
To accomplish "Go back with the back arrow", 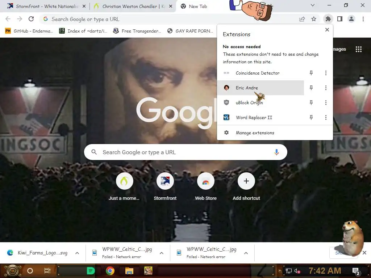I will click(x=8, y=19).
